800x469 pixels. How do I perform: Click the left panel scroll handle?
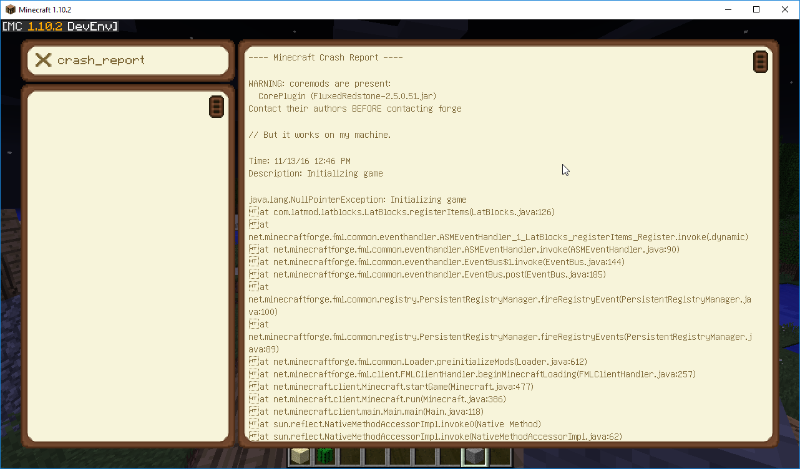(216, 107)
